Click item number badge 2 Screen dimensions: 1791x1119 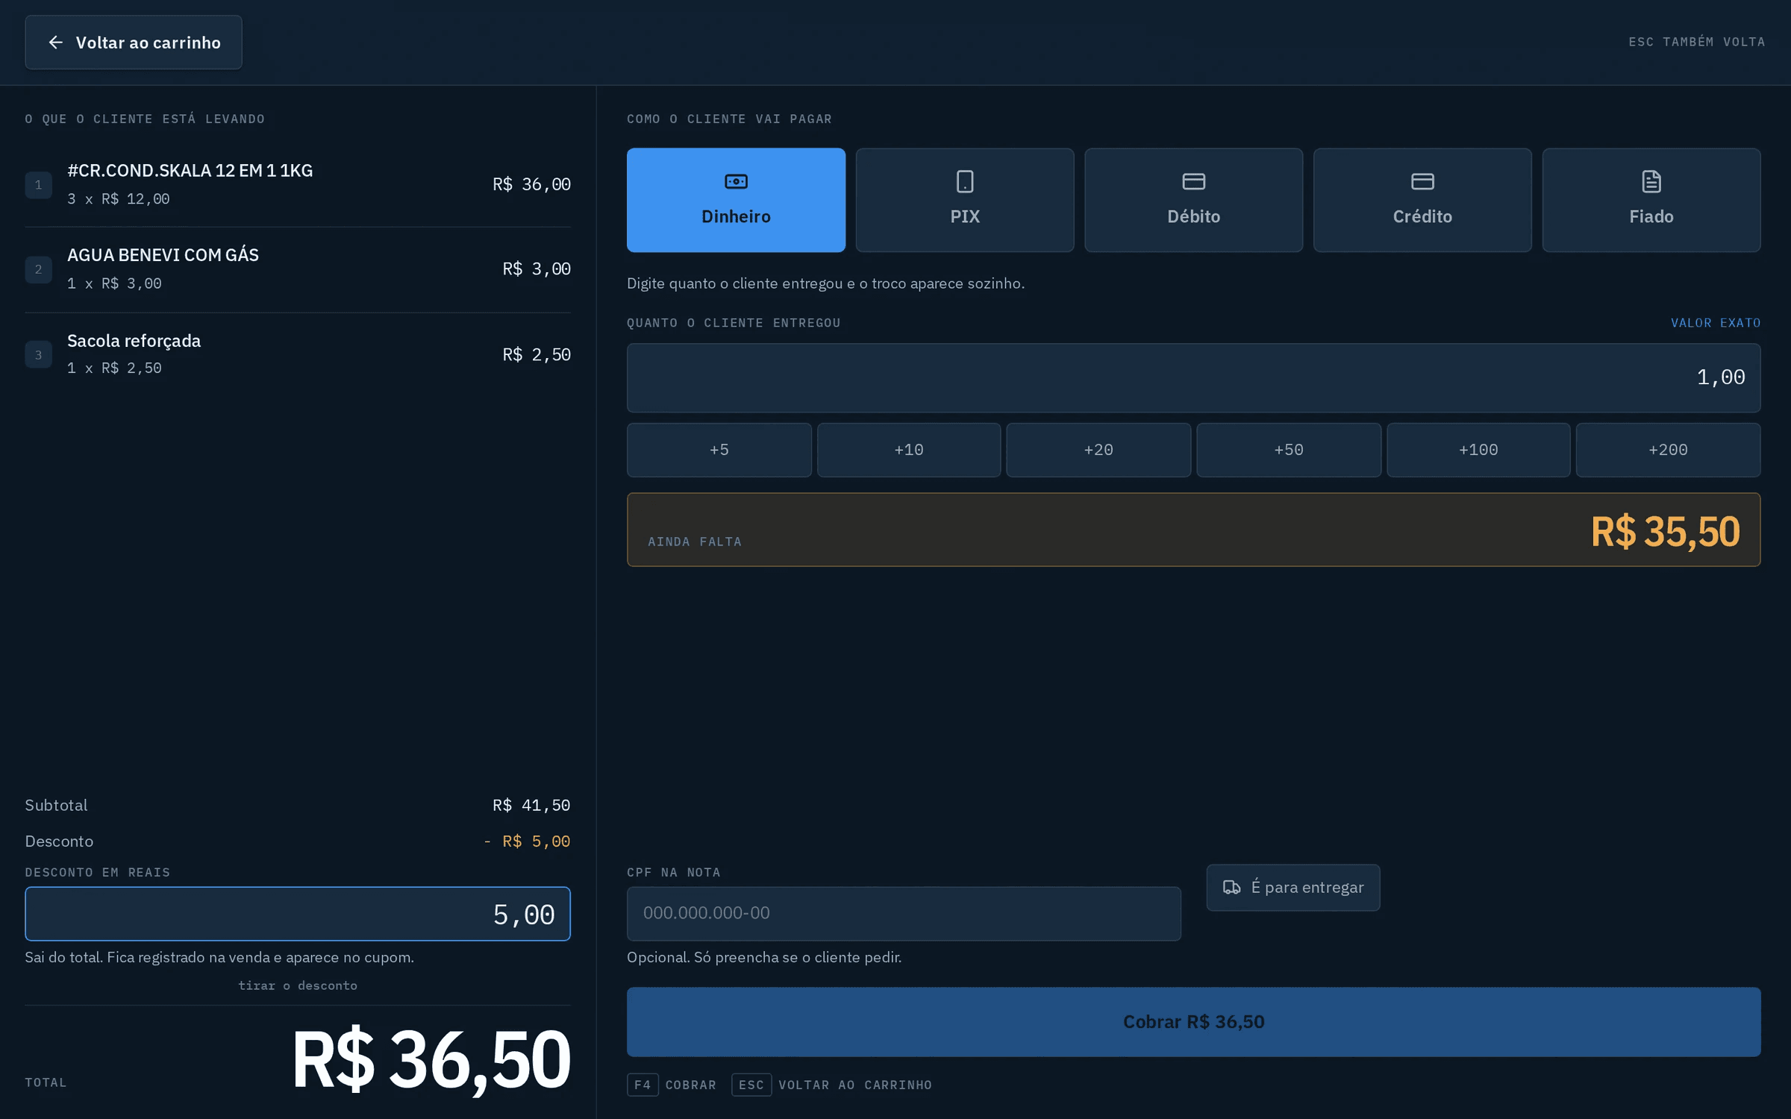(x=39, y=269)
